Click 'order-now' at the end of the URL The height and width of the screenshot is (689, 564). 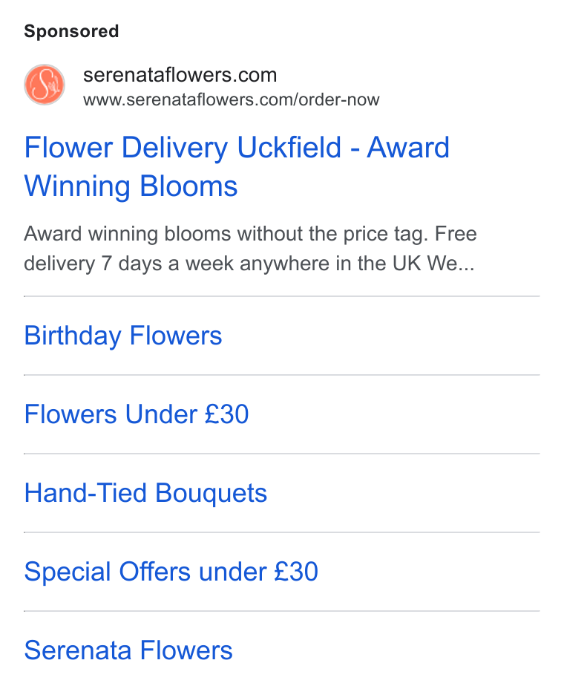pos(338,99)
